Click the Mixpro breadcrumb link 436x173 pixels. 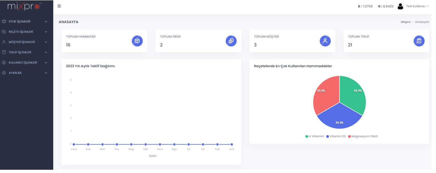pyautogui.click(x=405, y=22)
